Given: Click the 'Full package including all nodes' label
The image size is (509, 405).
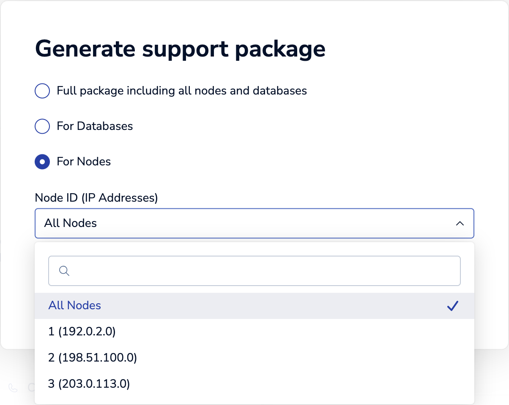Looking at the screenshot, I should [x=182, y=91].
